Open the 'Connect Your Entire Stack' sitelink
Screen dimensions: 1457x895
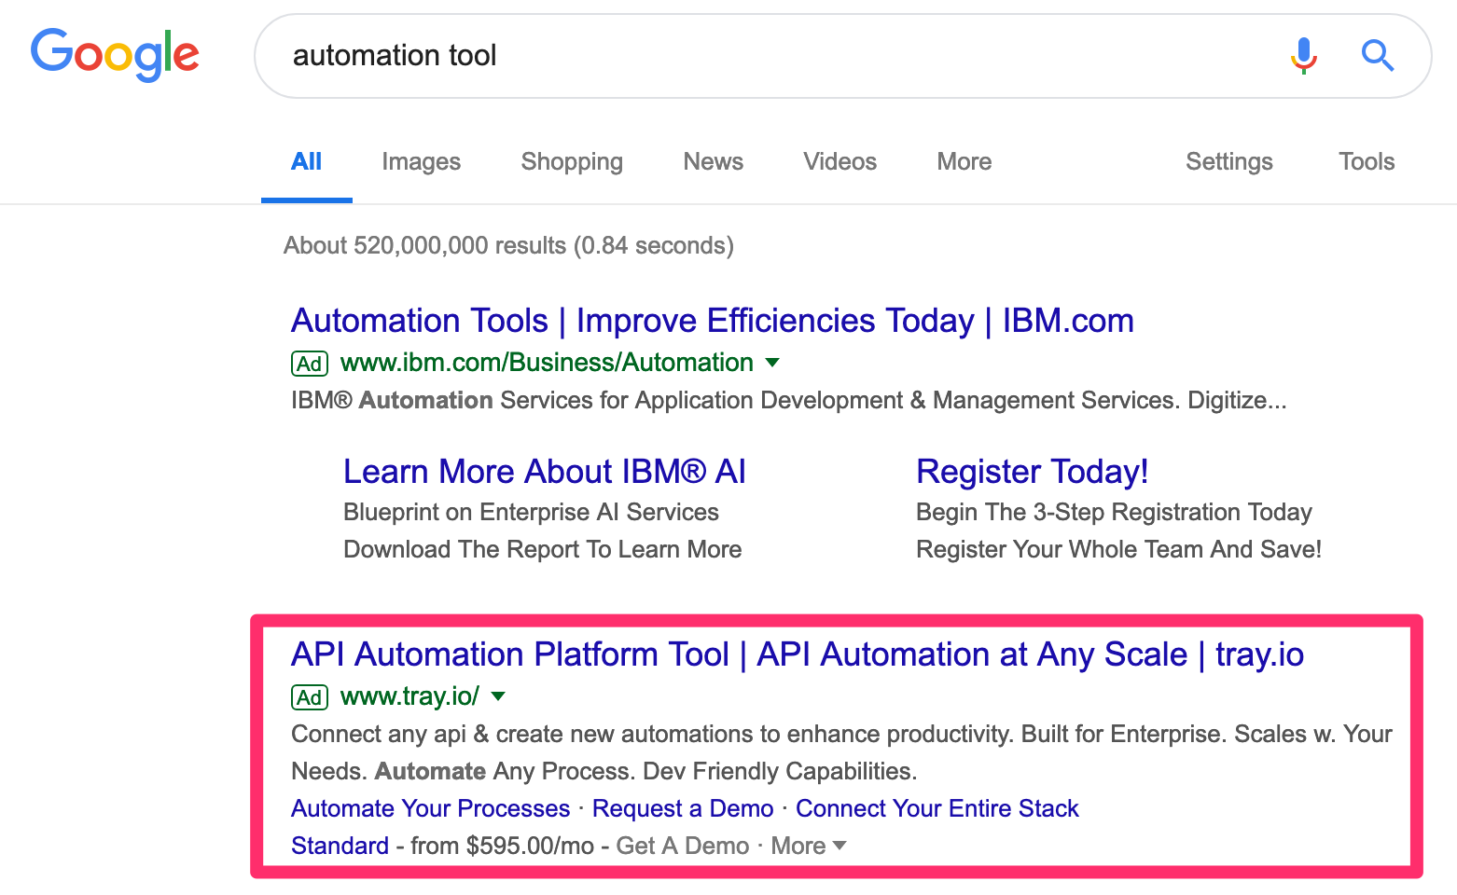click(937, 808)
